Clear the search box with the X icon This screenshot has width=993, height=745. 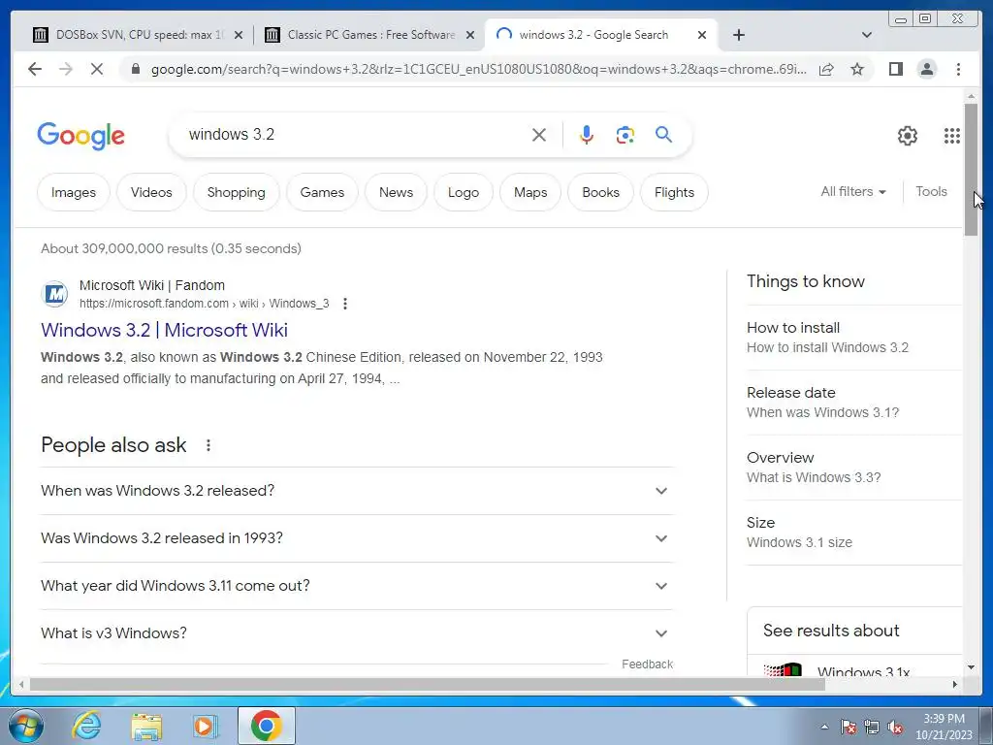[x=539, y=134]
